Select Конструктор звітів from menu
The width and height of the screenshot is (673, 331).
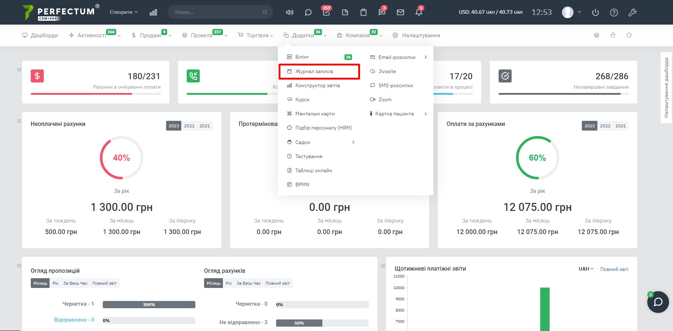click(317, 85)
